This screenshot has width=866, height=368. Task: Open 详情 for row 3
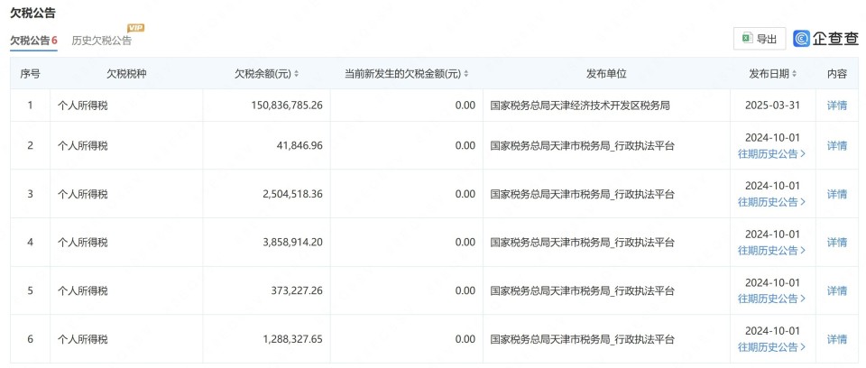(837, 194)
